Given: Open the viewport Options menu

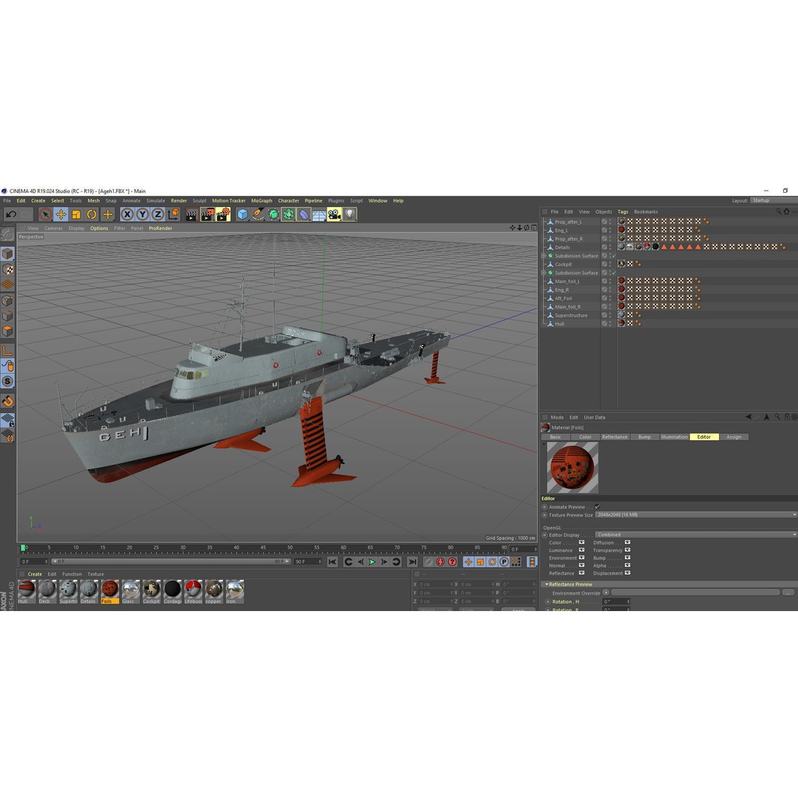Looking at the screenshot, I should (99, 228).
